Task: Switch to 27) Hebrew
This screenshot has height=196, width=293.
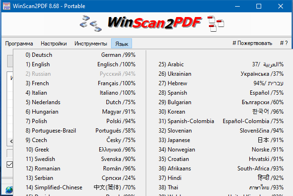Action: 220,83
